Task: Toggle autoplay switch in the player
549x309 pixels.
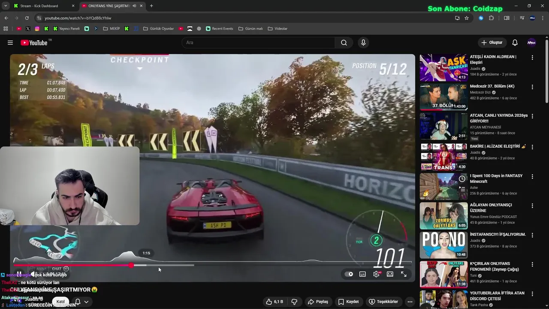Action: click(349, 274)
